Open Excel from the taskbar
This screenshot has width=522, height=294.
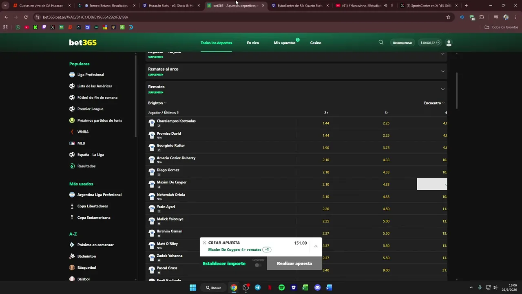305,287
